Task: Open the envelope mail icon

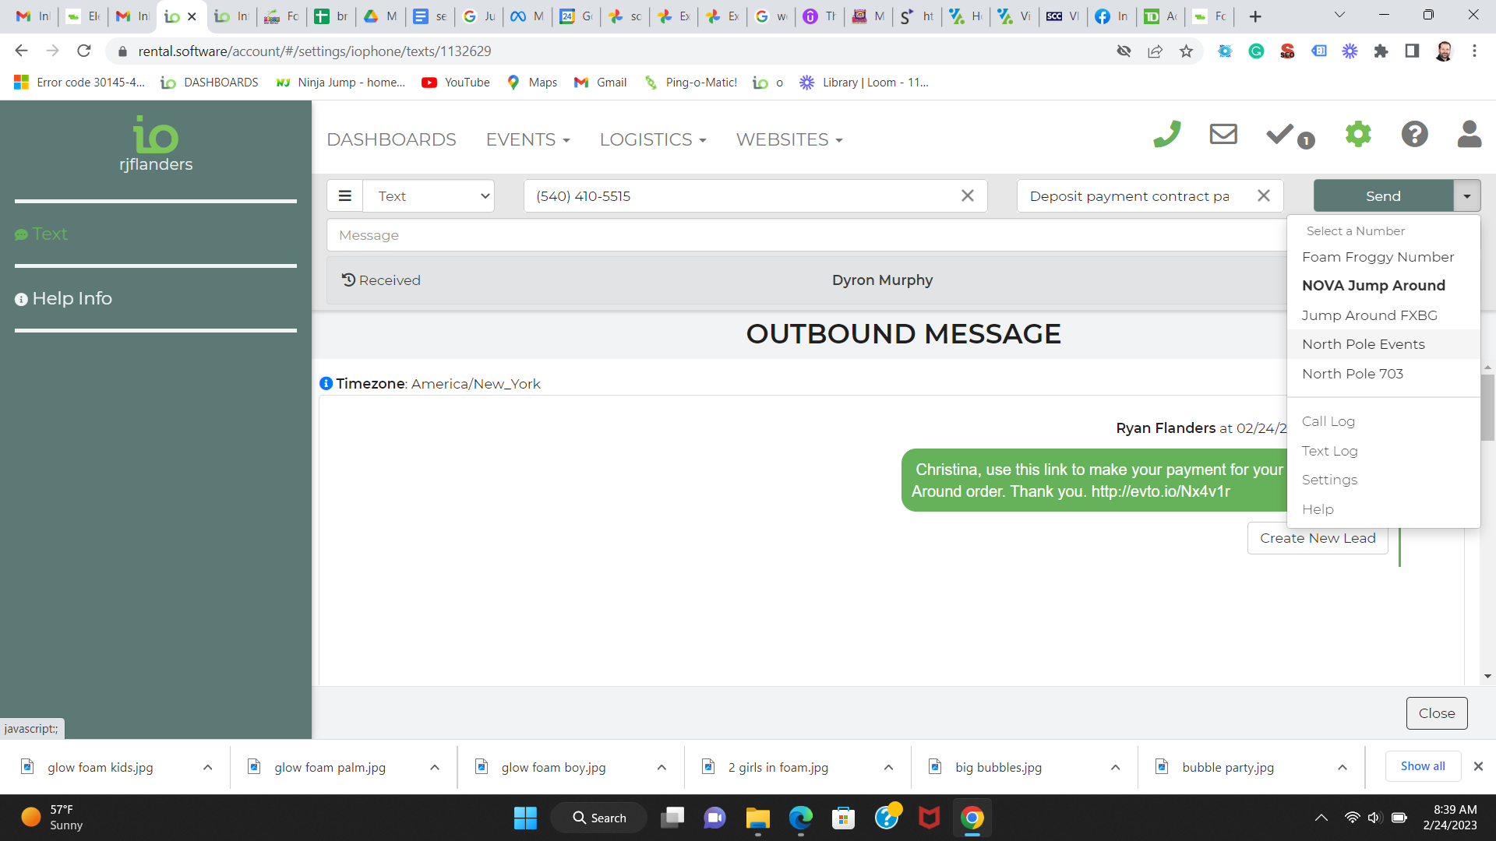Action: [x=1223, y=134]
